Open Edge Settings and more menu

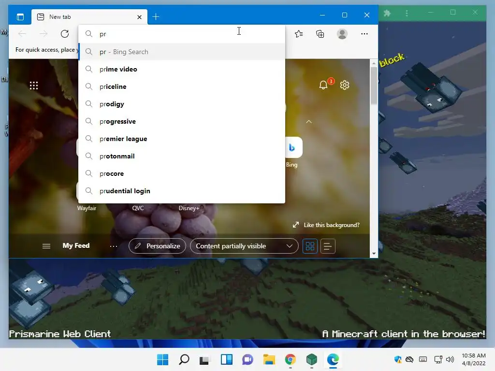tap(364, 34)
